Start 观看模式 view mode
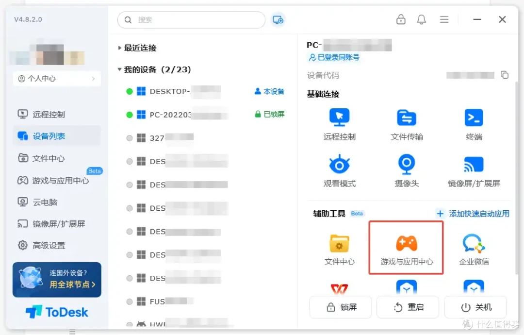 [339, 171]
